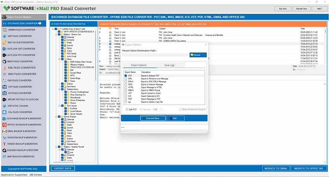This screenshot has height=177, width=329.
Task: Open the Gmail Backup & Migration icon
Action: coord(4,131)
